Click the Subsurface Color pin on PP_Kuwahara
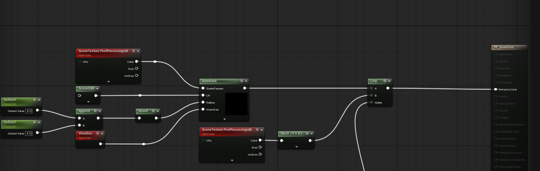 496,131
